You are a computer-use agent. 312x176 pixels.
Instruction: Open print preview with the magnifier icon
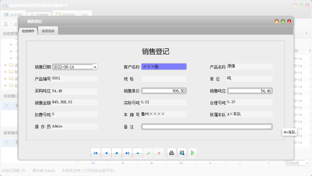coord(182,153)
